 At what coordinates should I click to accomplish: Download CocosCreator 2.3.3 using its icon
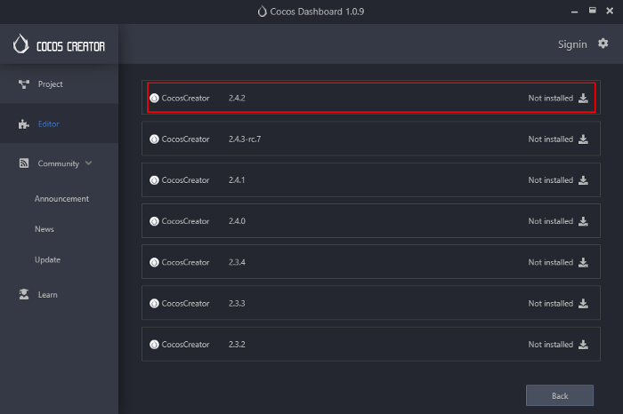(583, 304)
